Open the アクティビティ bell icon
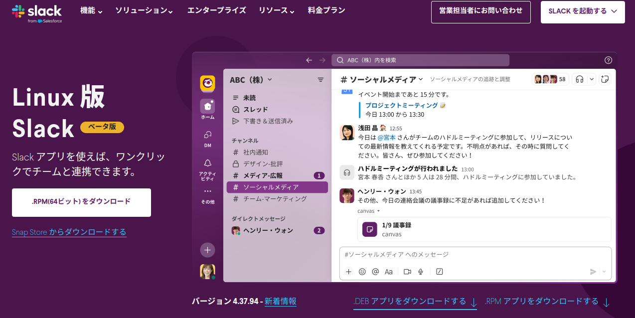 click(x=208, y=169)
